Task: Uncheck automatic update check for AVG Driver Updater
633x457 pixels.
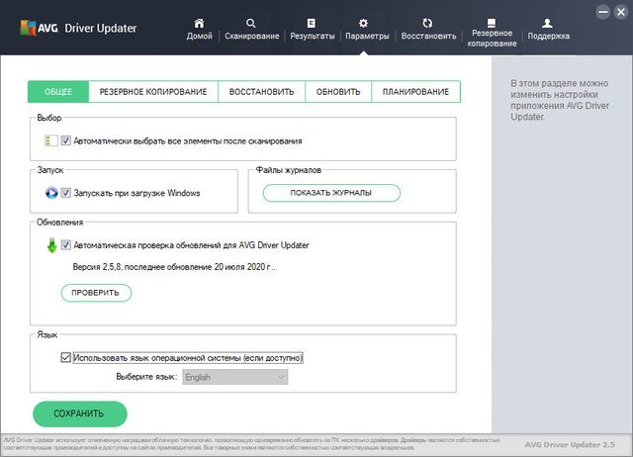Action: 66,244
